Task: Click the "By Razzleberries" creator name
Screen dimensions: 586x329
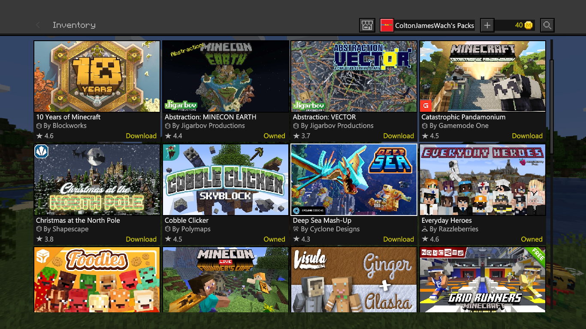Action: (x=454, y=229)
